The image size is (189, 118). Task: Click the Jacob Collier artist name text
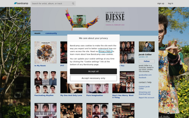click(x=145, y=54)
